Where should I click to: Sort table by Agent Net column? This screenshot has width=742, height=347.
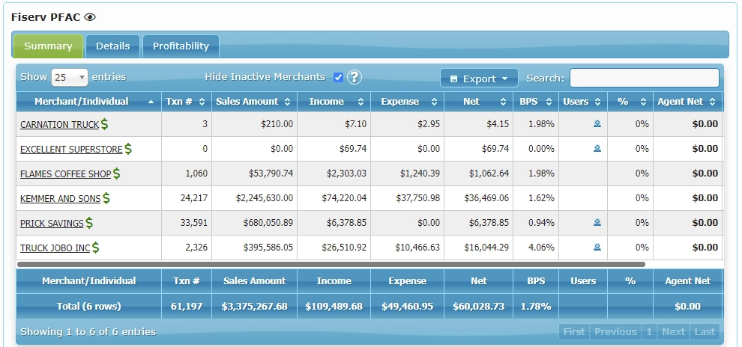pos(687,102)
